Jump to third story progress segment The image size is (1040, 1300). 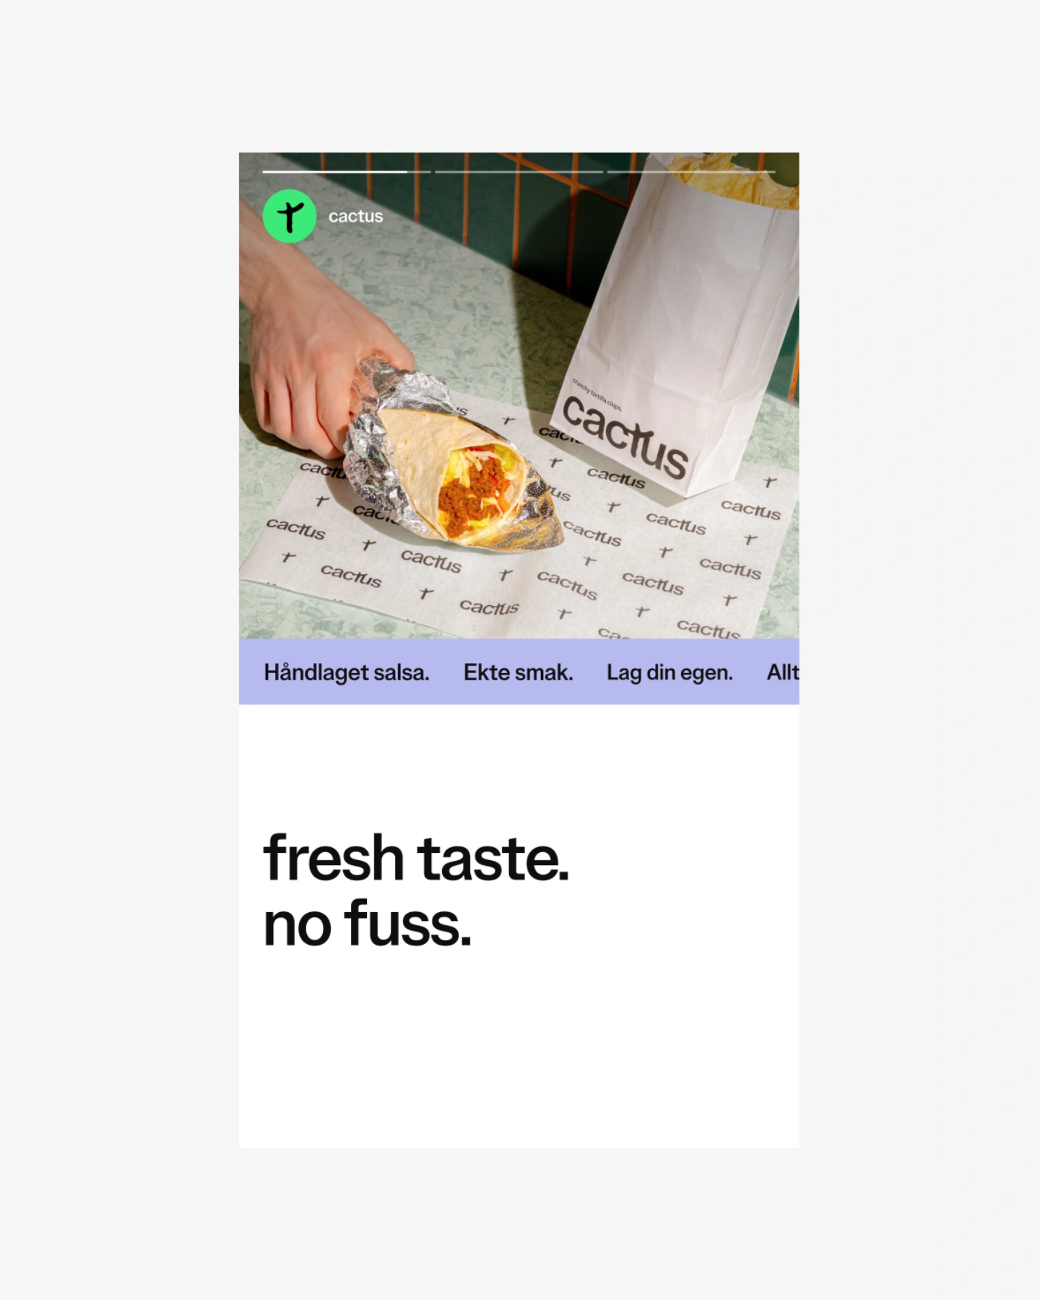691,172
